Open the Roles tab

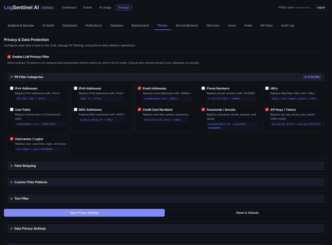coord(248,25)
